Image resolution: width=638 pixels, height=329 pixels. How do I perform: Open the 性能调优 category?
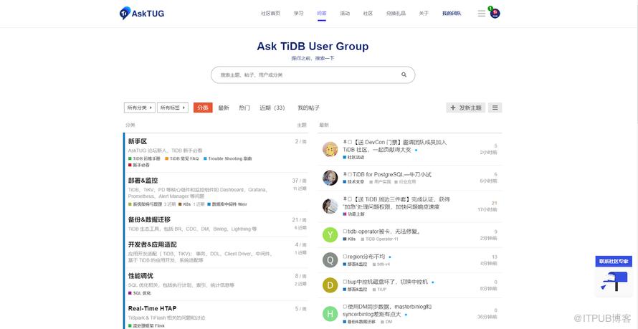pyautogui.click(x=141, y=276)
